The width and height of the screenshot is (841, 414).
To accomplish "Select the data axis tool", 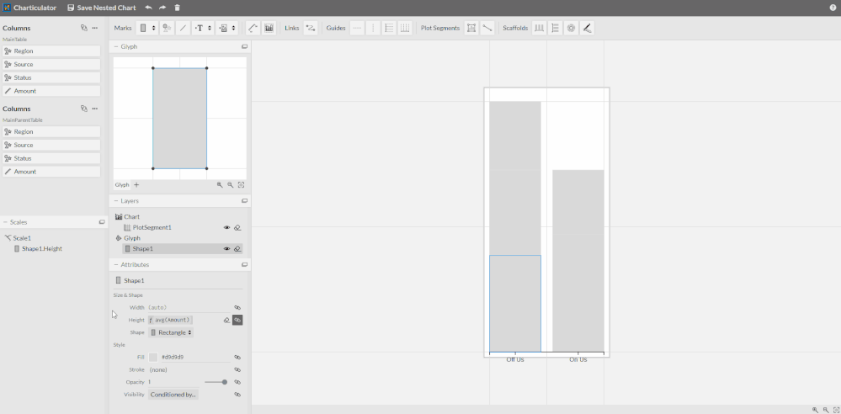I will [253, 28].
